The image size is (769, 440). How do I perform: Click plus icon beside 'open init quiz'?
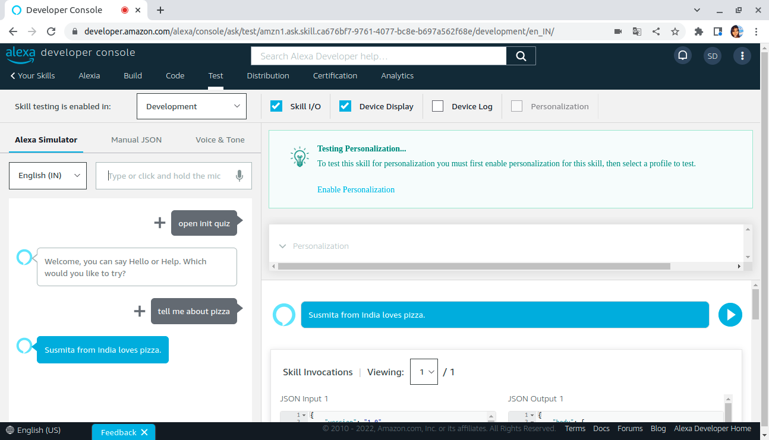[x=159, y=223]
